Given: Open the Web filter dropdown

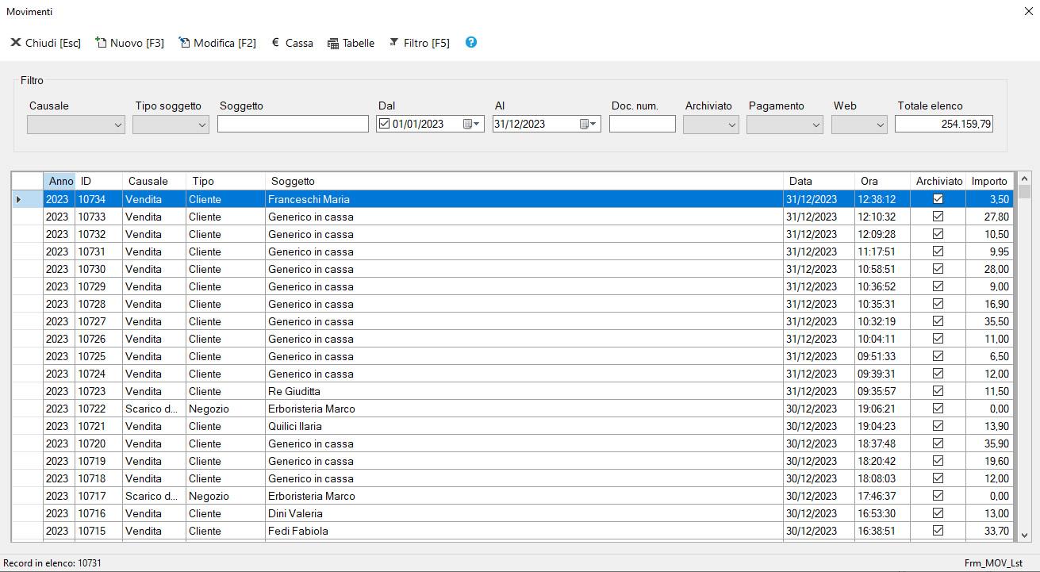Looking at the screenshot, I should [x=859, y=125].
